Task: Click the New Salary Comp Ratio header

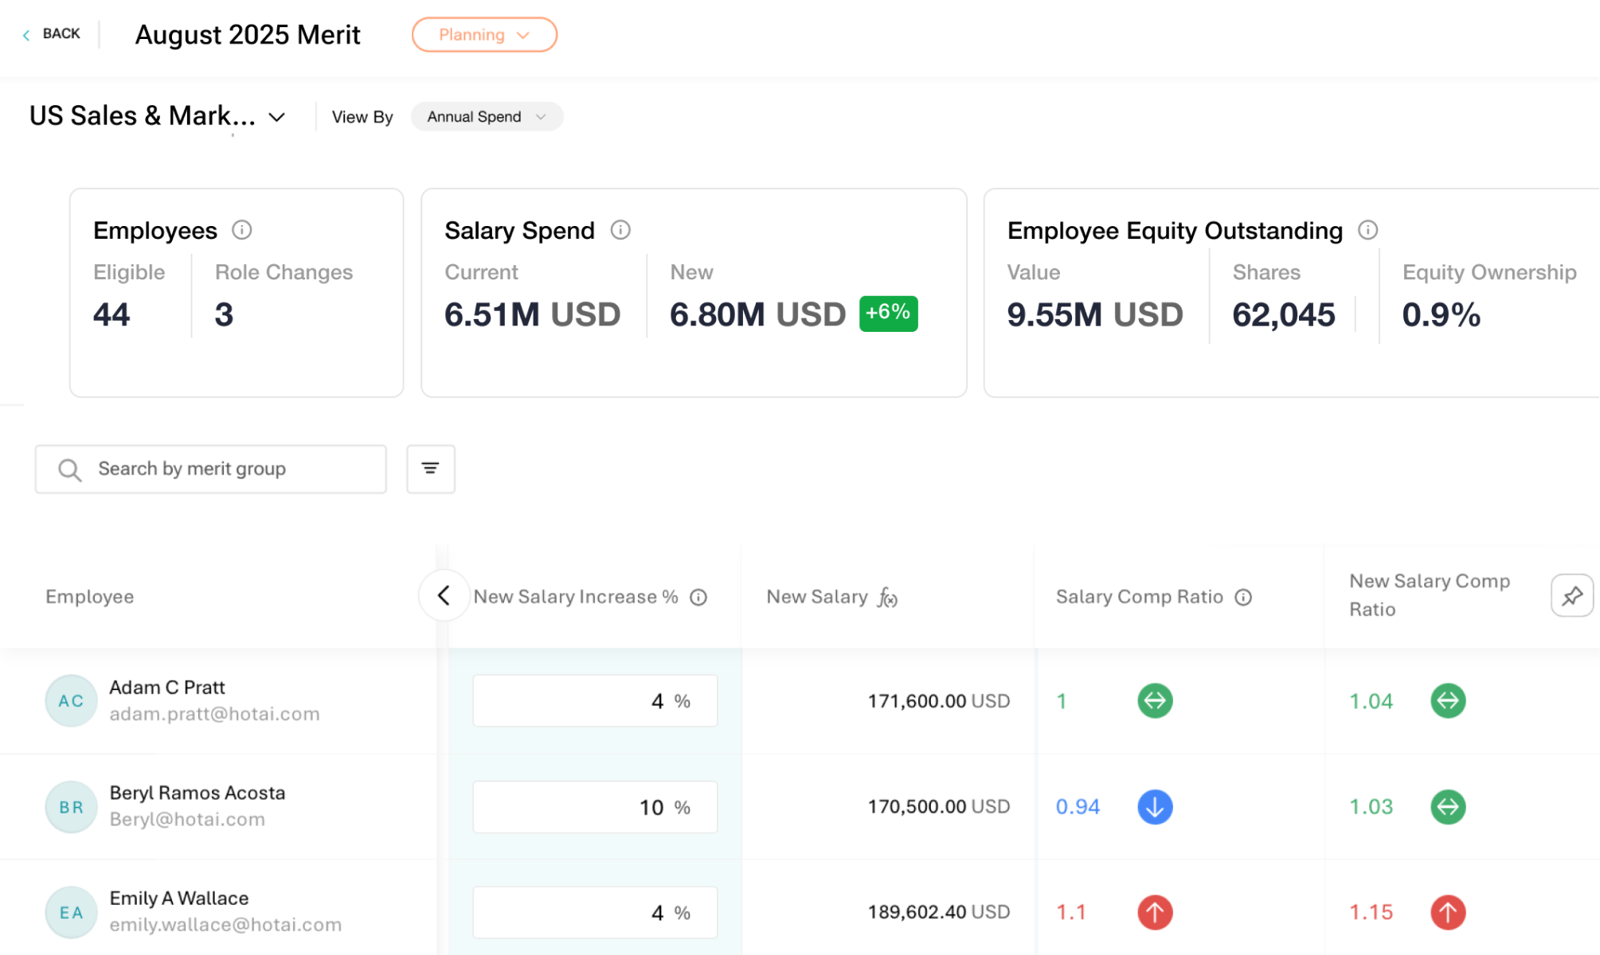Action: [1430, 595]
